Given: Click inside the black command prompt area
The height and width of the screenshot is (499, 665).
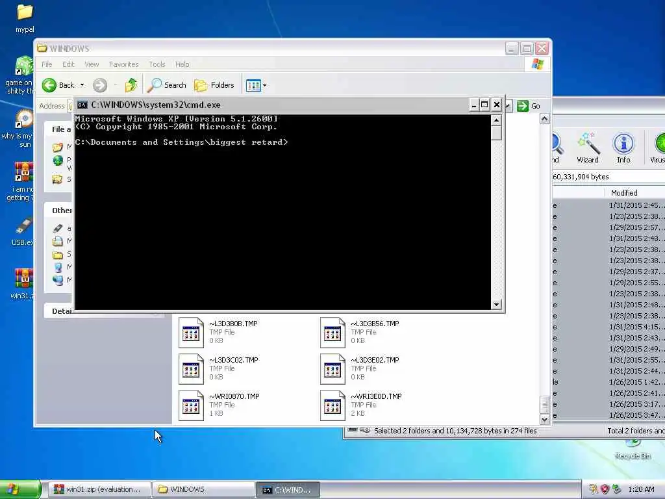Looking at the screenshot, I should [x=283, y=212].
